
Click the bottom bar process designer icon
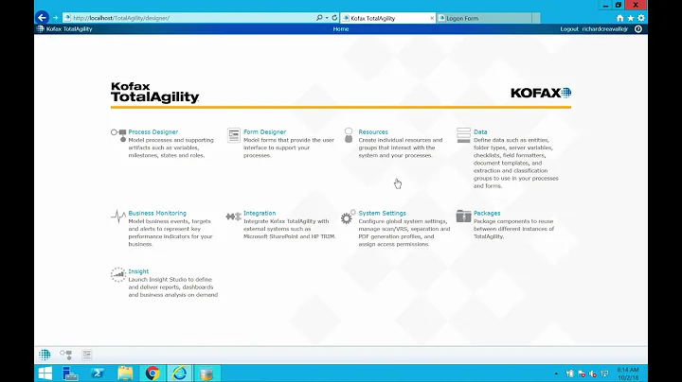point(65,355)
